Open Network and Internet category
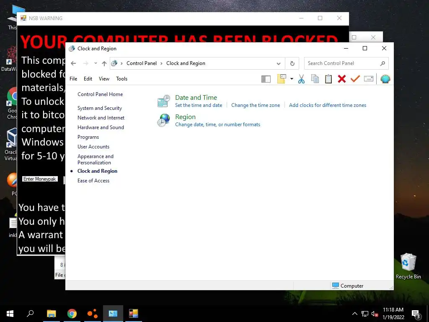Image resolution: width=429 pixels, height=322 pixels. [x=101, y=118]
